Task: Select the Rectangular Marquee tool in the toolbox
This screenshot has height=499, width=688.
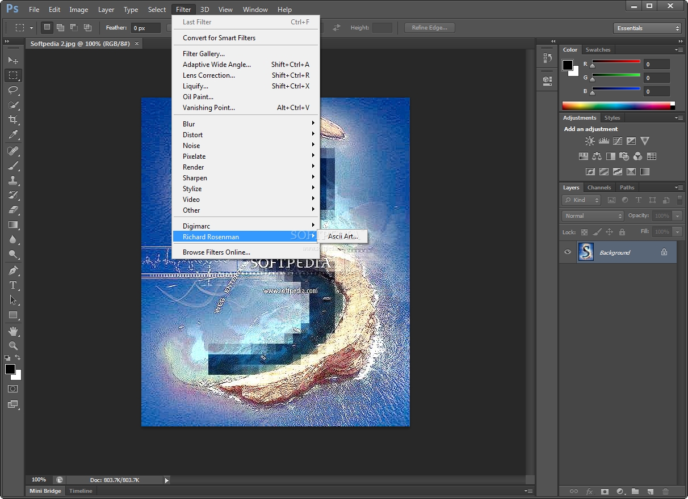Action: pyautogui.click(x=13, y=75)
